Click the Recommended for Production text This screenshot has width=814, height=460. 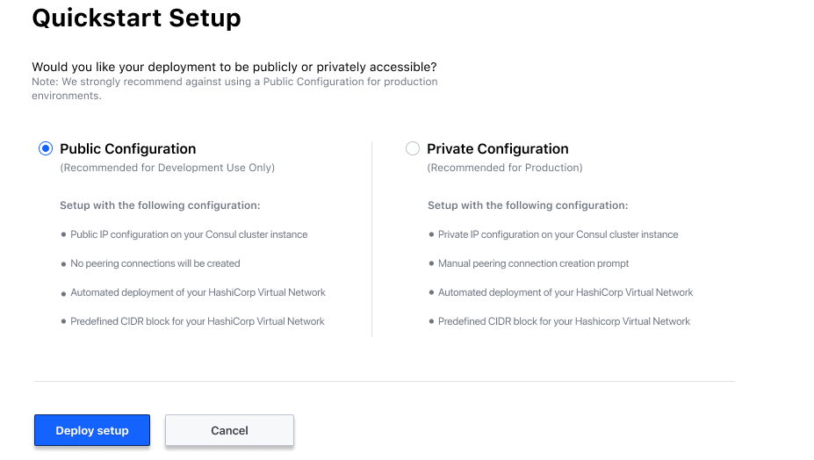point(504,168)
